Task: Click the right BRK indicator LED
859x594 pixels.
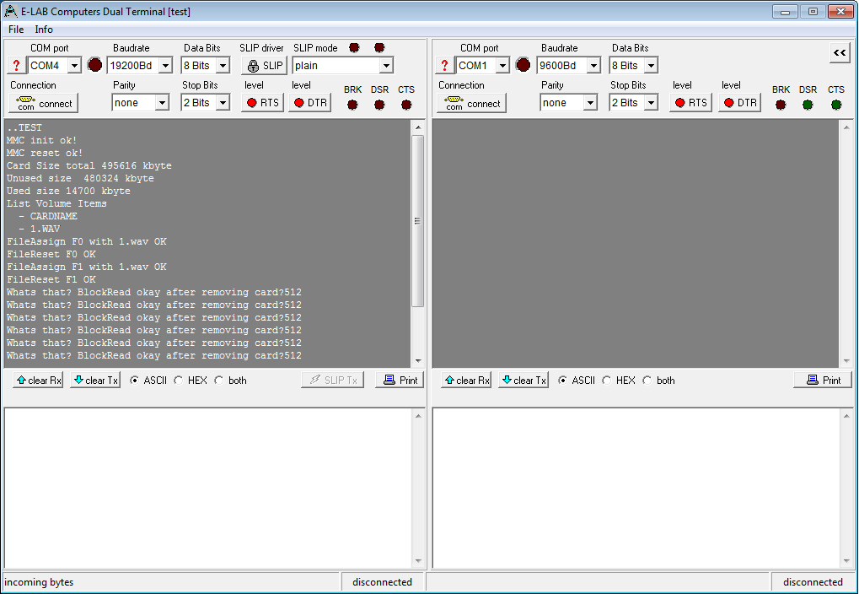Action: coord(781,105)
